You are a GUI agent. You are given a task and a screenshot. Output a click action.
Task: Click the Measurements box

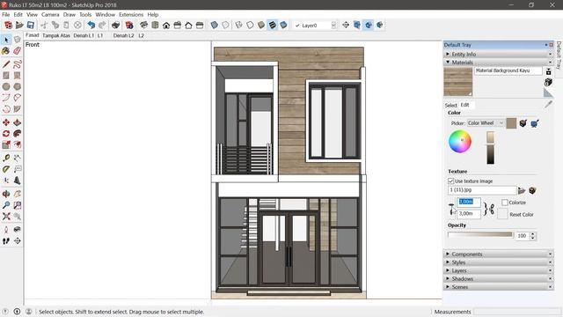pos(517,312)
